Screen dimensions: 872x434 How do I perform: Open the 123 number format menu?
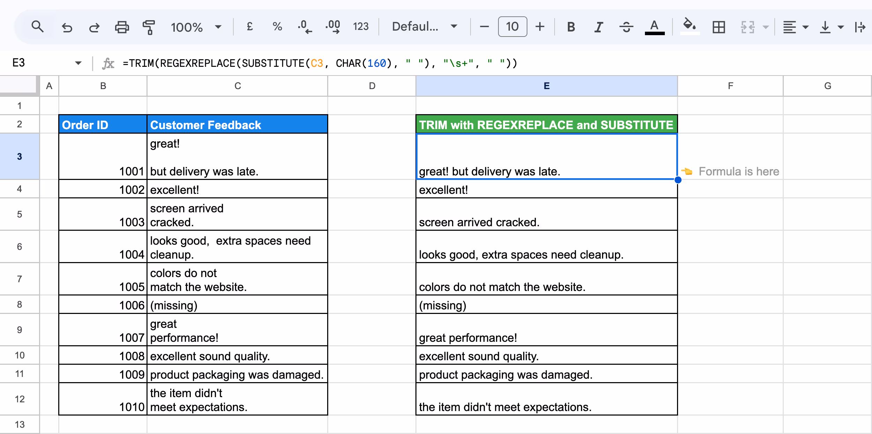coord(360,27)
